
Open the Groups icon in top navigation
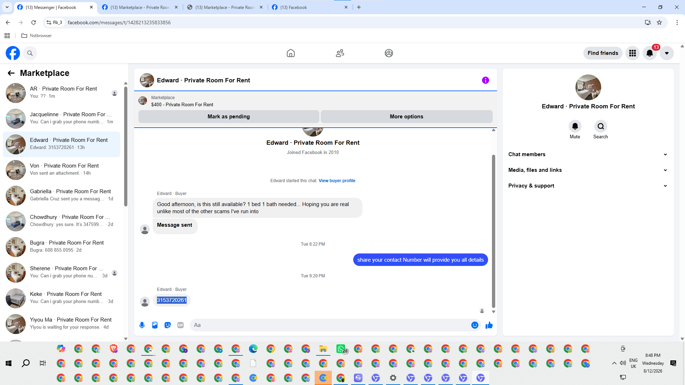[x=389, y=53]
